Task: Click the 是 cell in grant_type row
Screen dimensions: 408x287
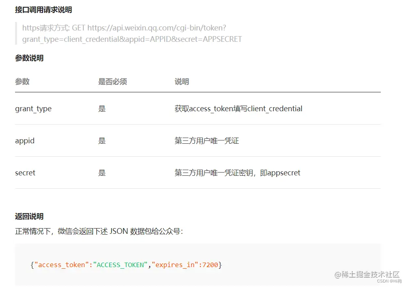Action: [102, 109]
